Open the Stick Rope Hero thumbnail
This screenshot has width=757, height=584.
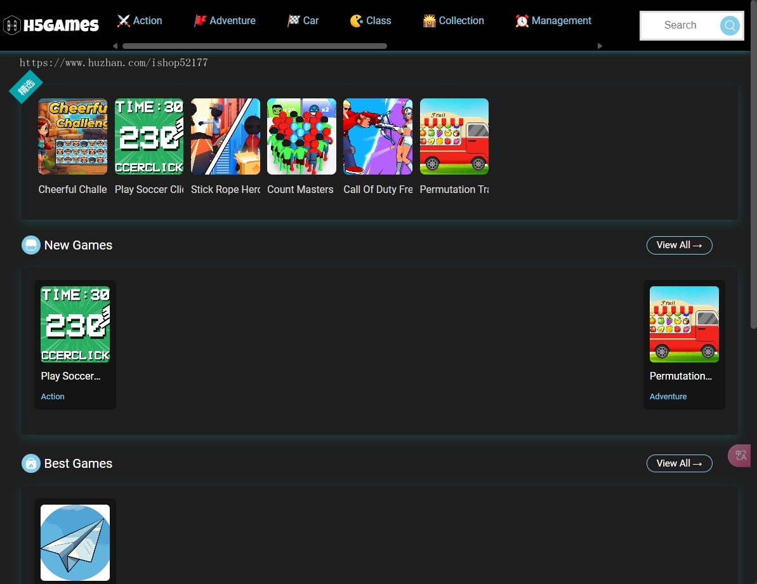coord(225,136)
